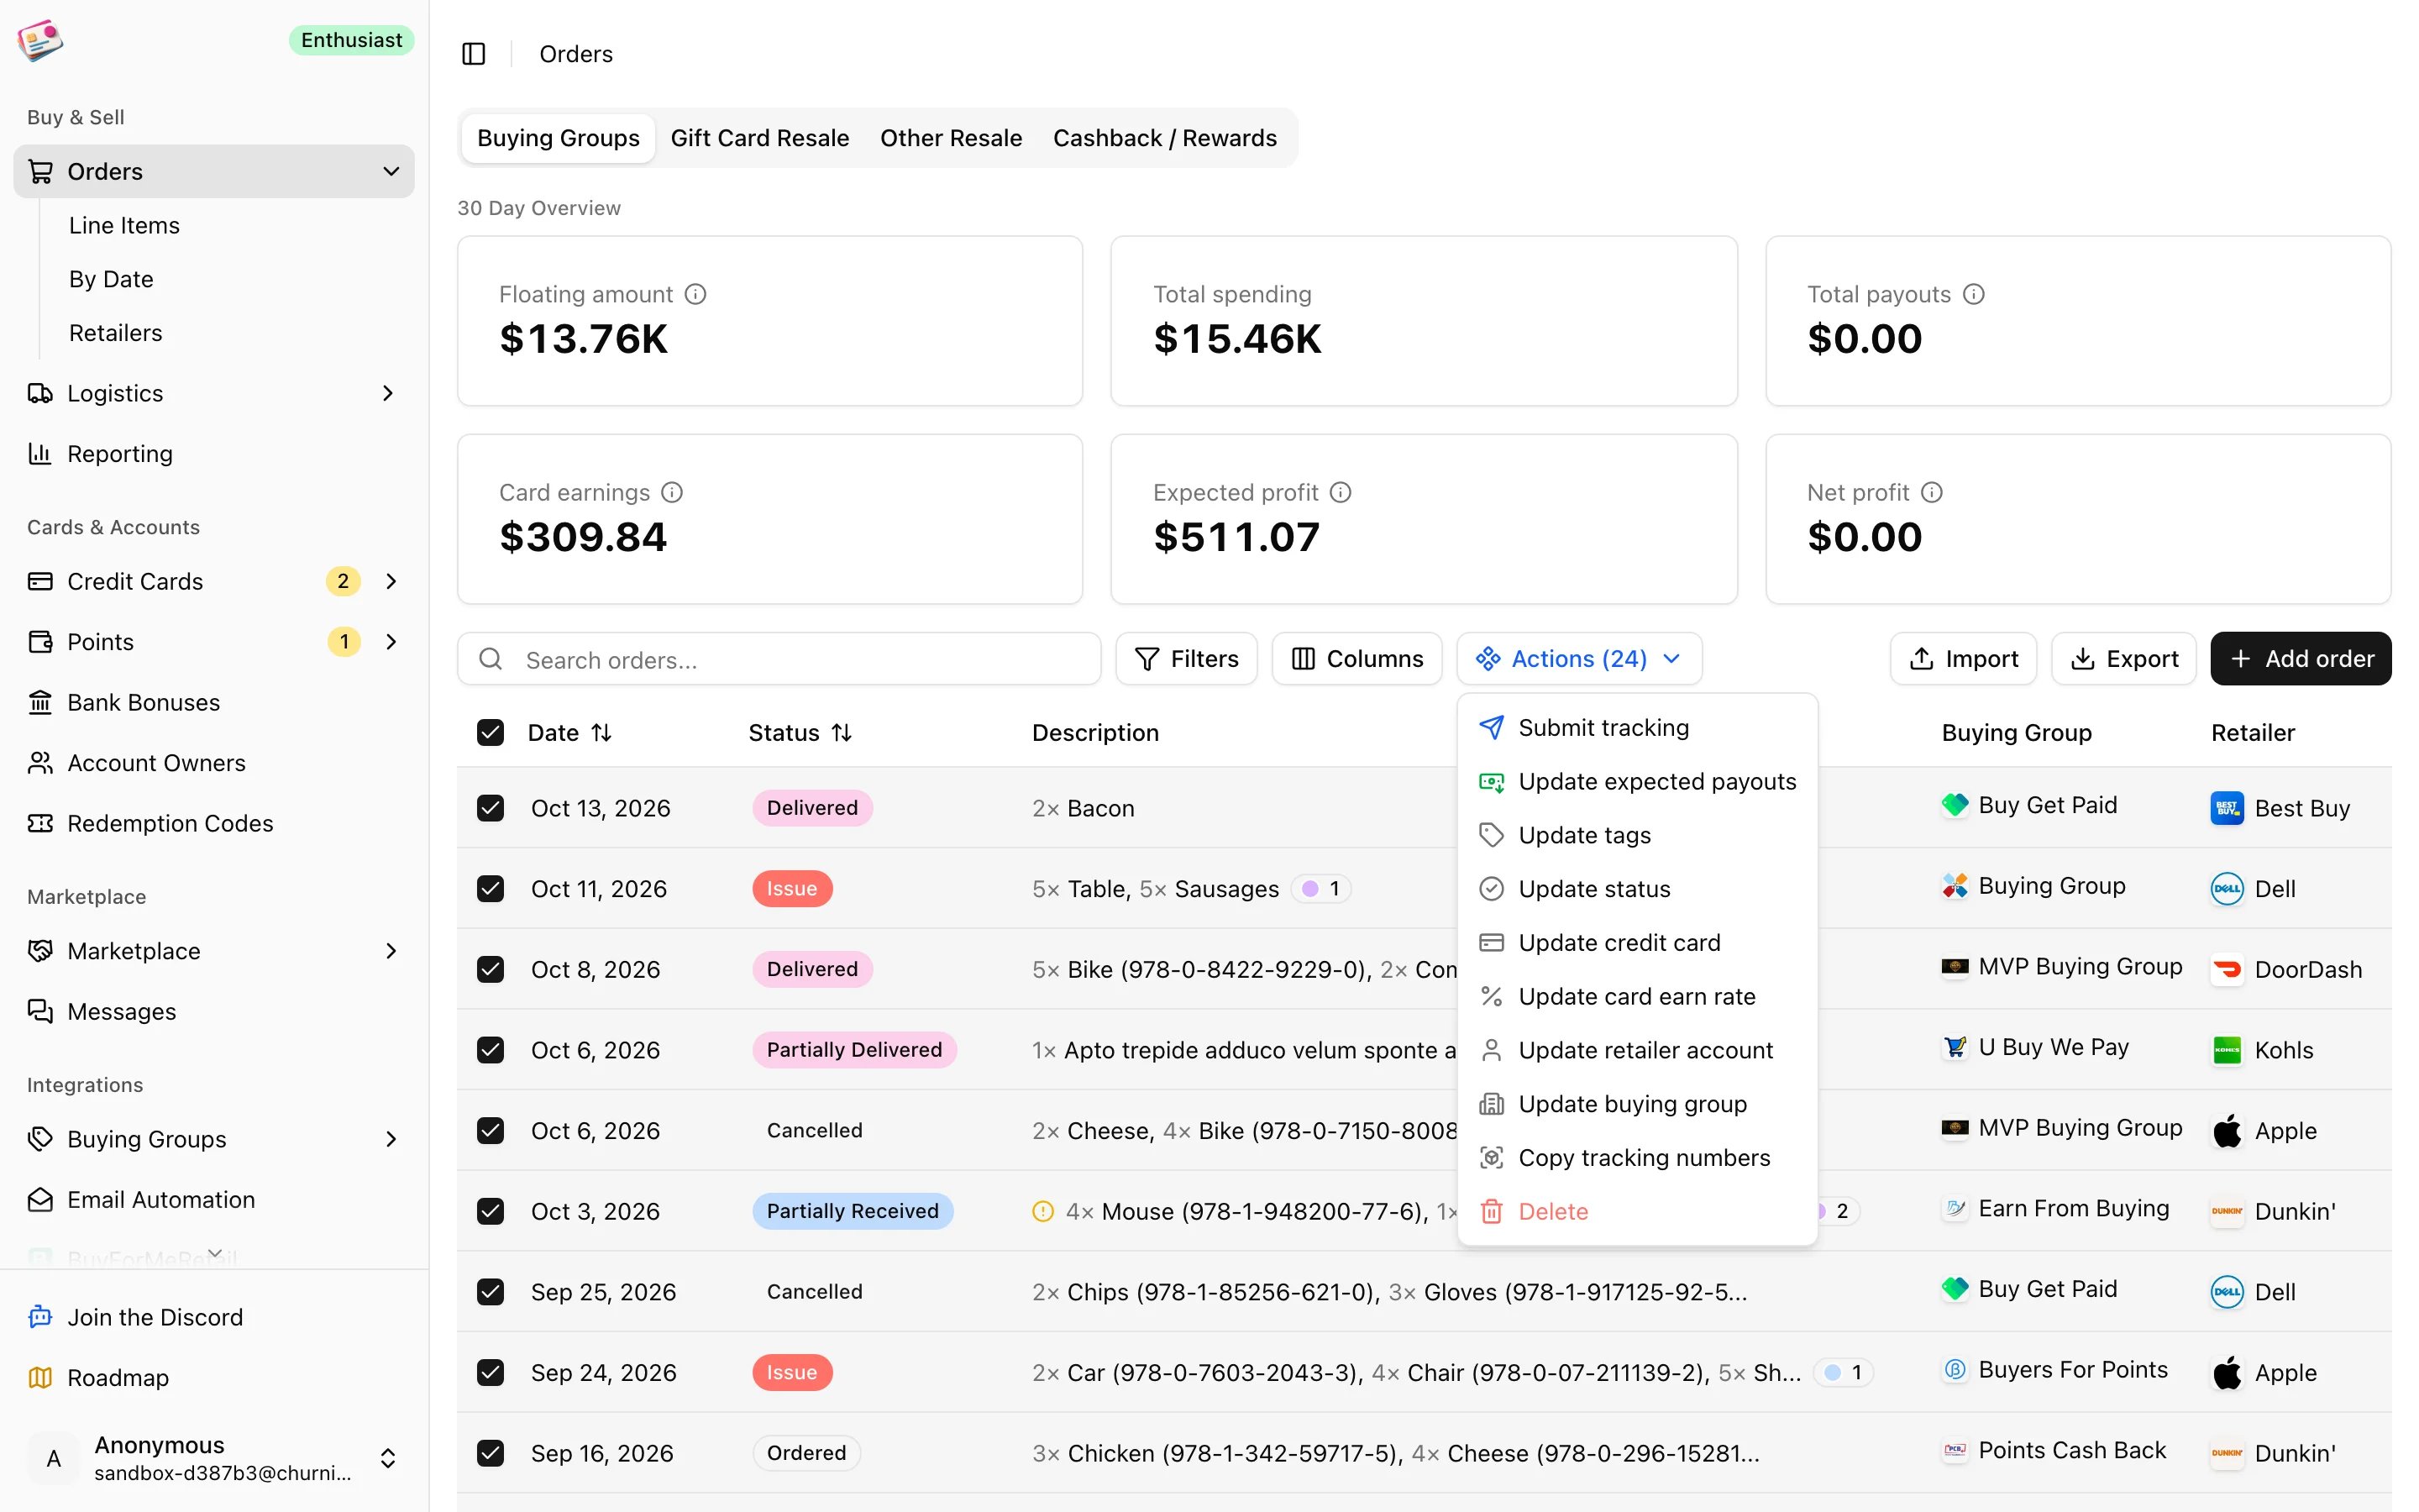Screen dimensions: 2419x1512
Task: Click the tag badge on Oct 11 order
Action: [x=1320, y=889]
